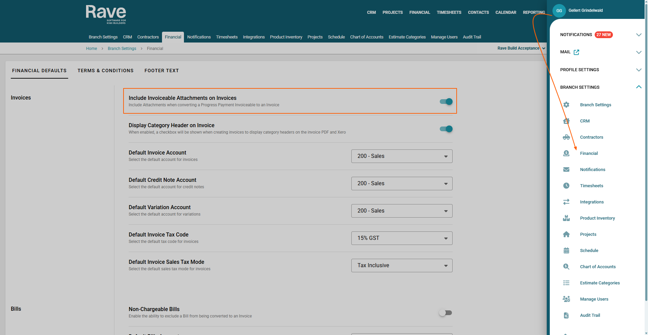This screenshot has height=335, width=648.
Task: Open Mail via the external link icon
Action: (576, 52)
